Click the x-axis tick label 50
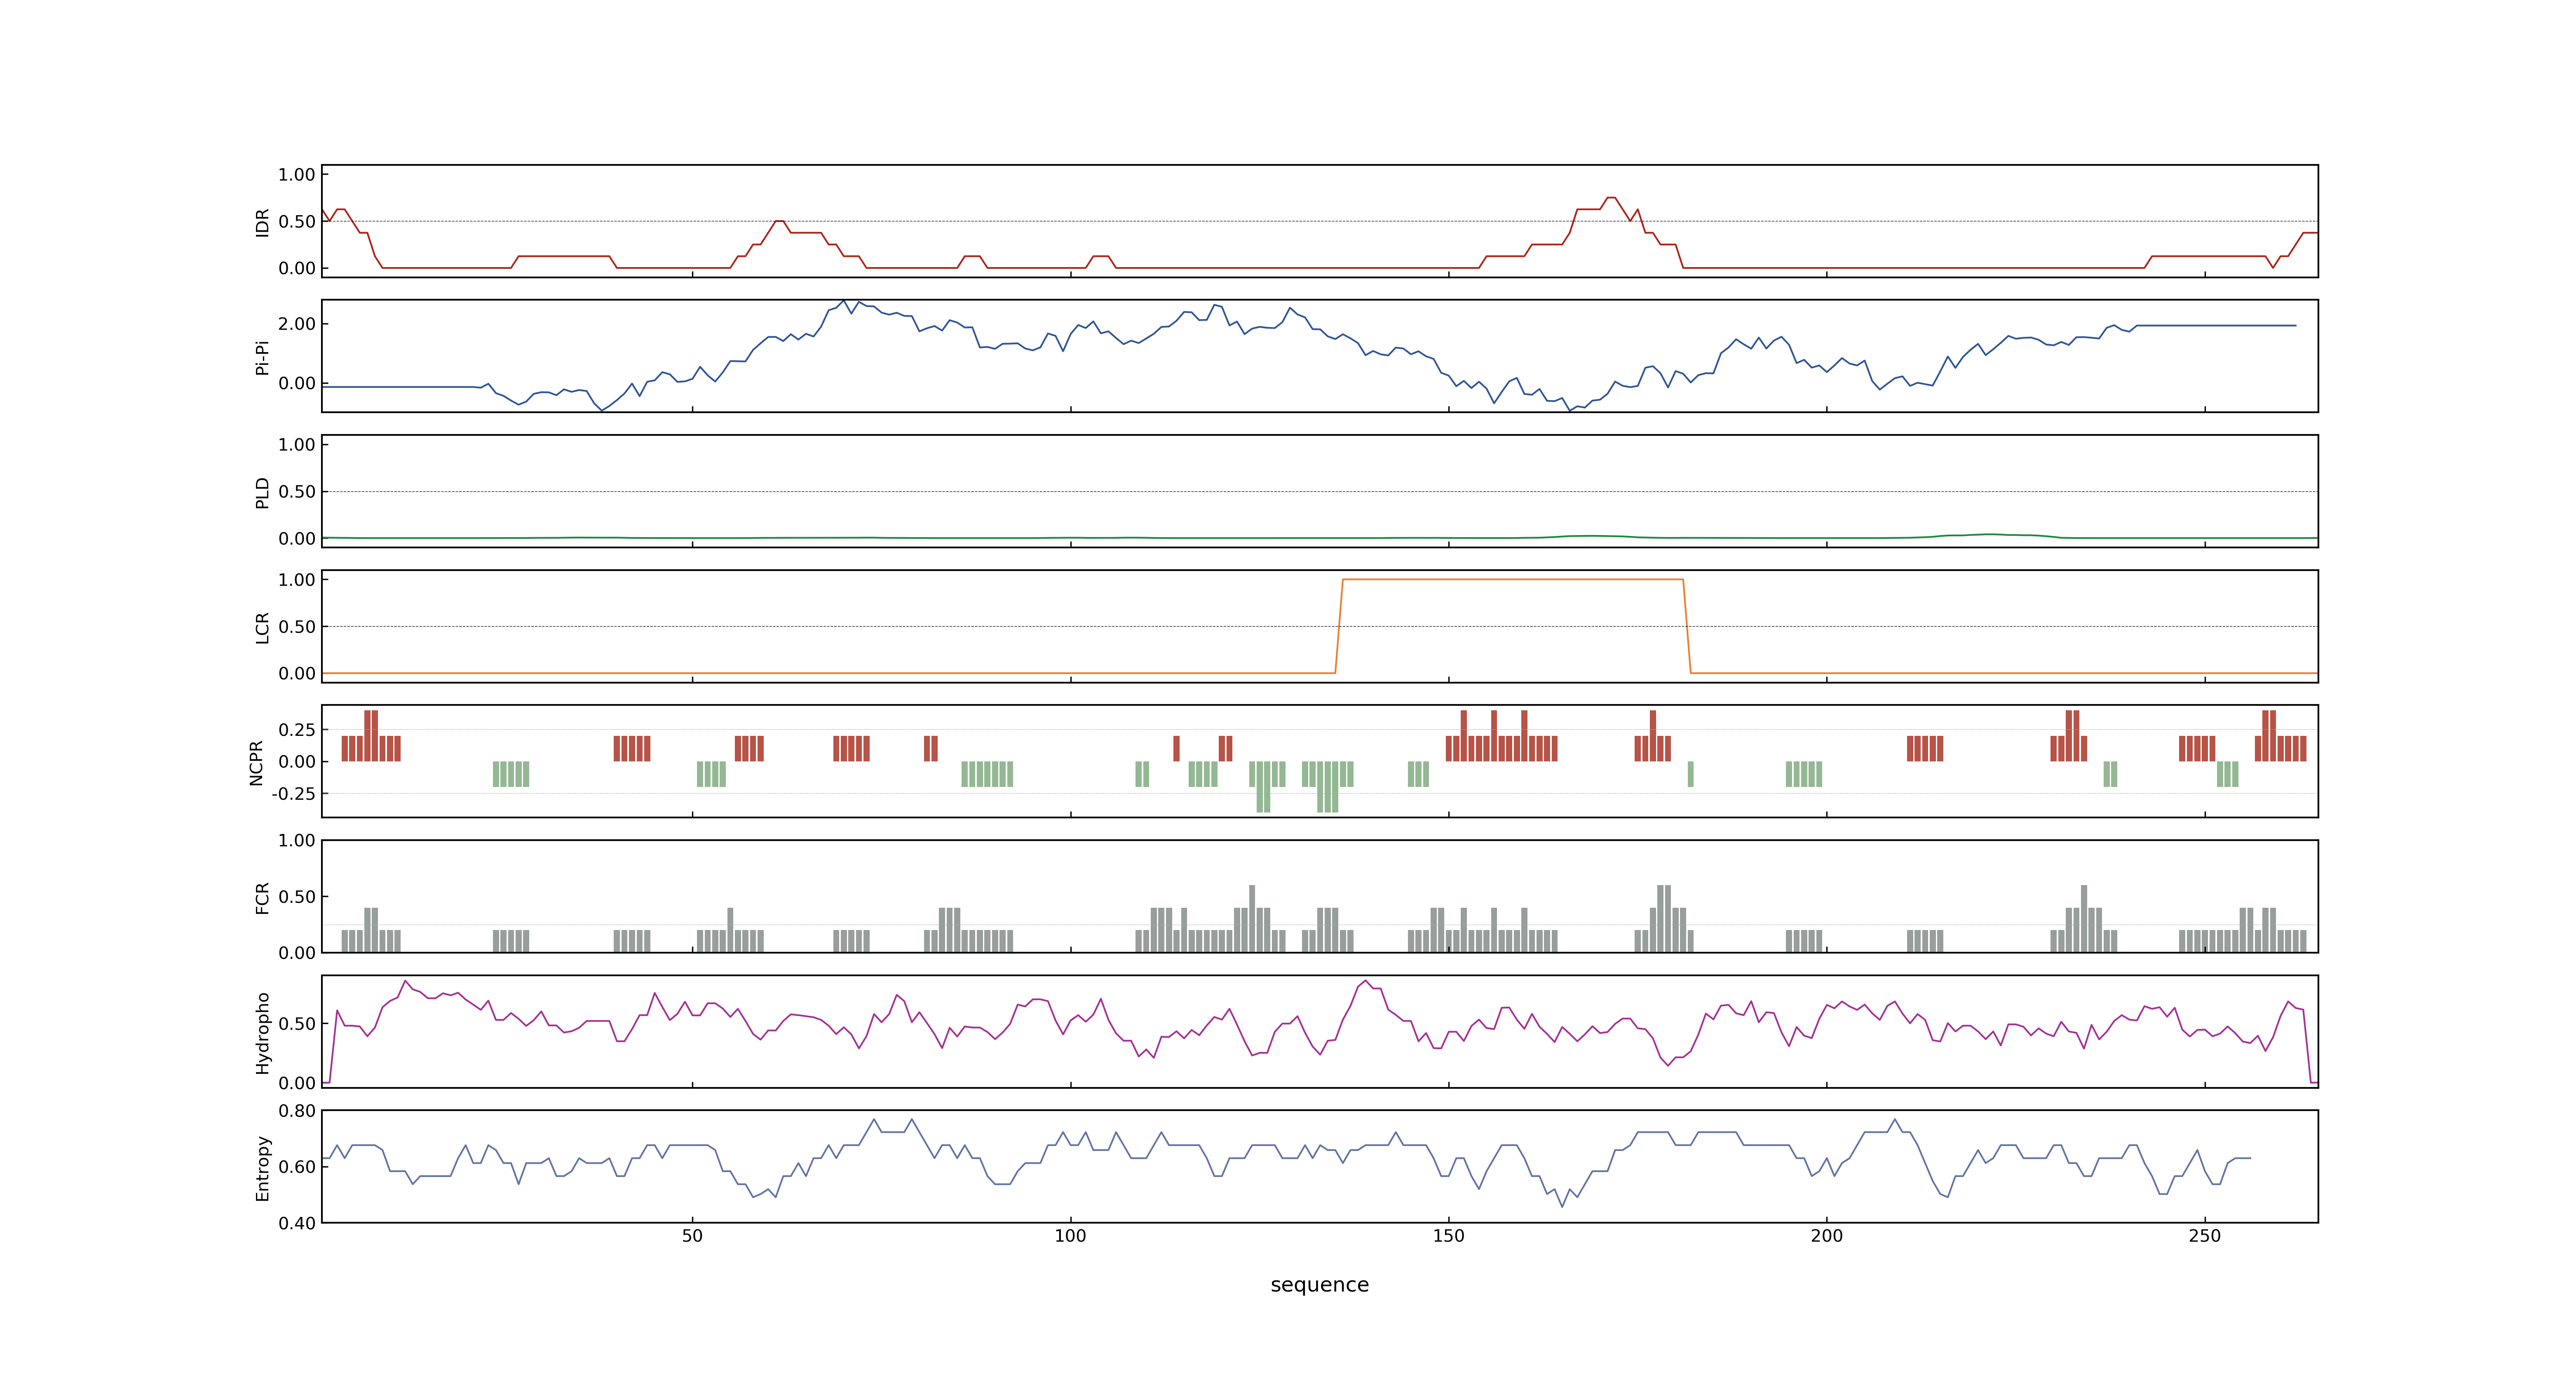The height and width of the screenshot is (1374, 2576). click(692, 1236)
